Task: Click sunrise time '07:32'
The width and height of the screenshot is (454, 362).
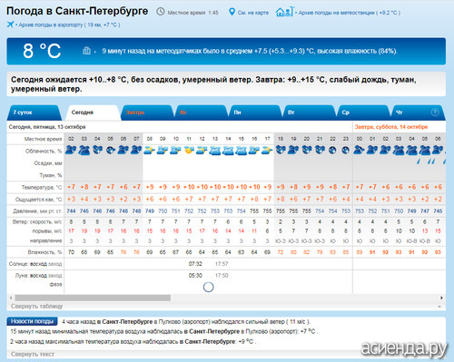Action: [195, 264]
